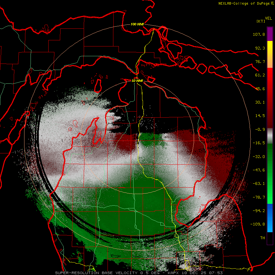This screenshot has width=275, height=275.
Task: Click the 100 NMI range ring label
Action: (x=137, y=24)
